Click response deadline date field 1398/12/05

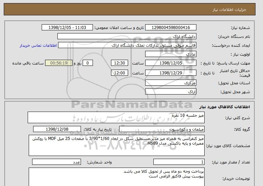point(170,63)
